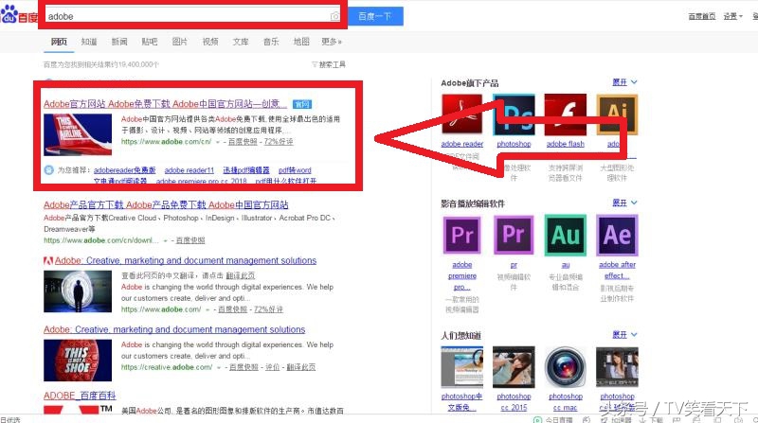Open the photoshop cc mac thumbnail

click(x=565, y=366)
